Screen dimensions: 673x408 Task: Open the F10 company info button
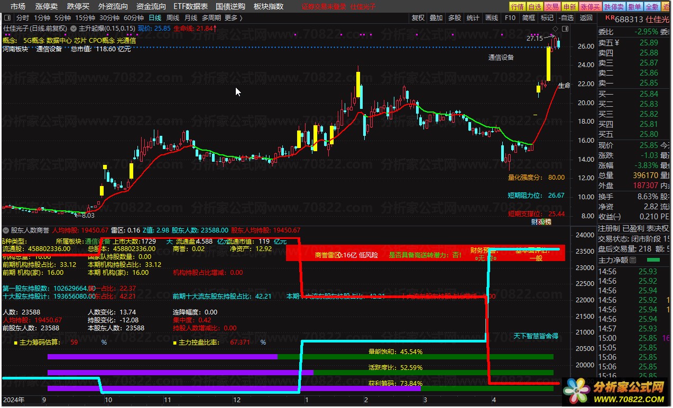click(510, 18)
